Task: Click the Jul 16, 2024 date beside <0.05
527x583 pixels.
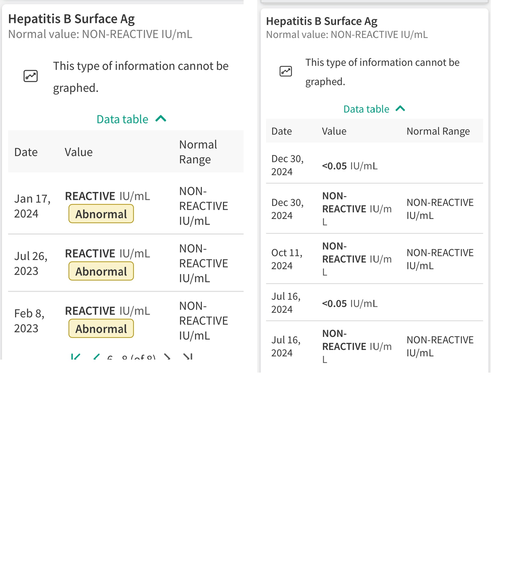Action: [x=286, y=303]
